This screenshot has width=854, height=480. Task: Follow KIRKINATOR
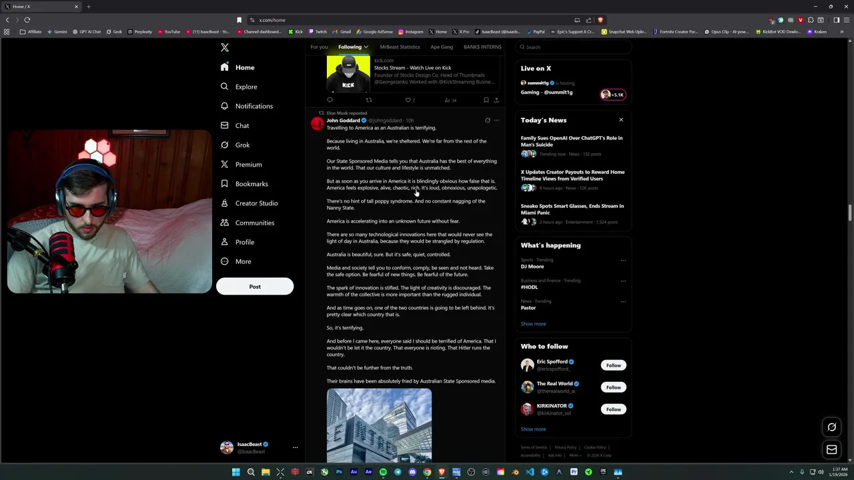[613, 409]
